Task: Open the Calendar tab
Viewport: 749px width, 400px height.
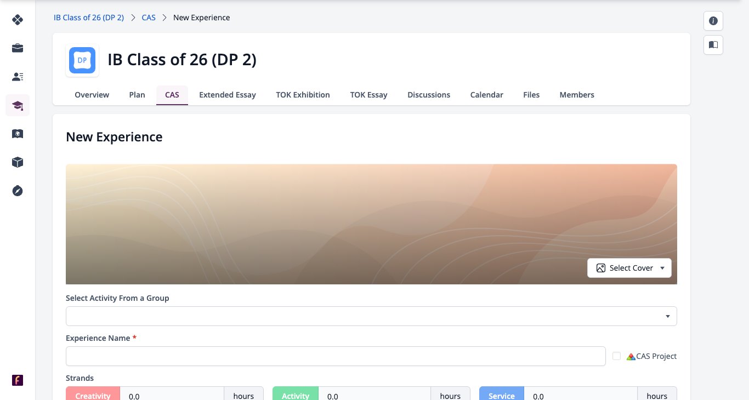Action: tap(486, 95)
